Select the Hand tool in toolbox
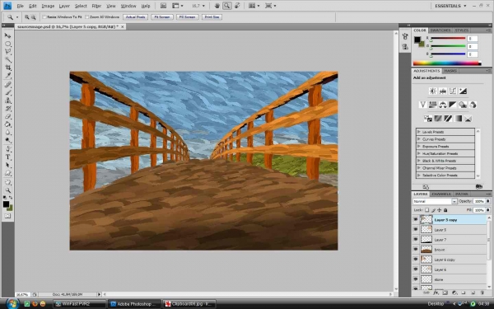This screenshot has height=309, width=494. pos(8,182)
